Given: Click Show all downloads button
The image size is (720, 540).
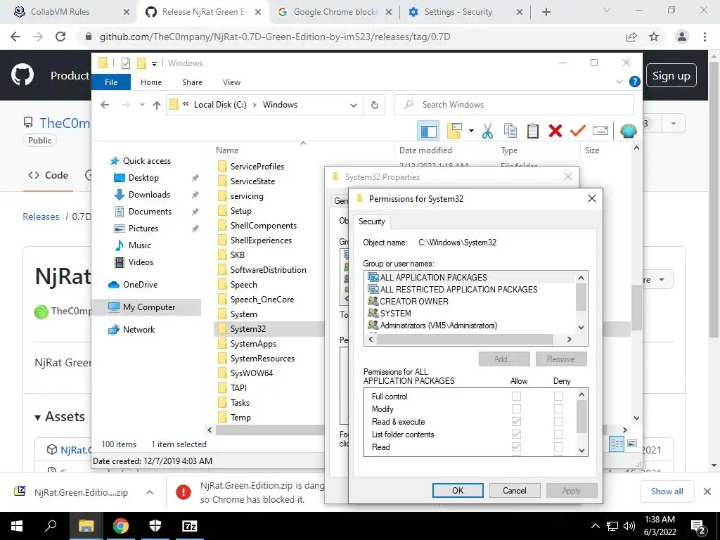Looking at the screenshot, I should point(667,491).
